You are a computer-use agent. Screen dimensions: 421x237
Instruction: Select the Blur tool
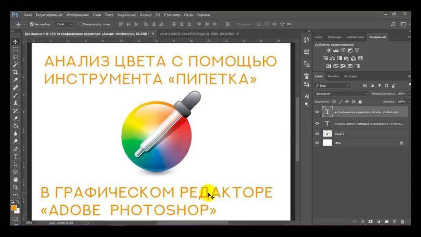15,134
